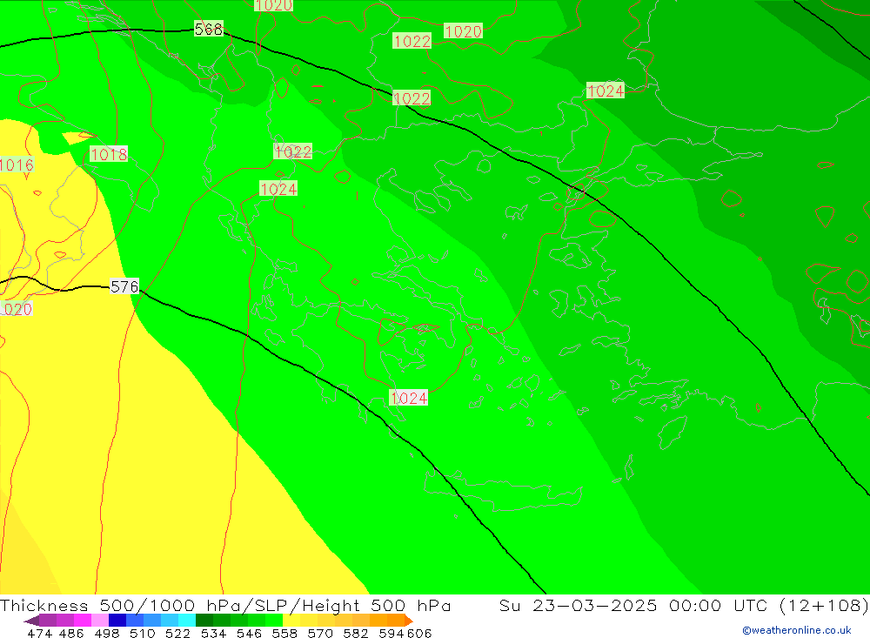This screenshot has width=870, height=638.
Task: Select the orange arrow tip ending the legend
Action: pyautogui.click(x=409, y=621)
